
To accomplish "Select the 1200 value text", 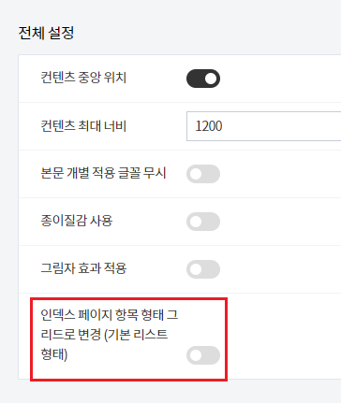I will pyautogui.click(x=209, y=126).
